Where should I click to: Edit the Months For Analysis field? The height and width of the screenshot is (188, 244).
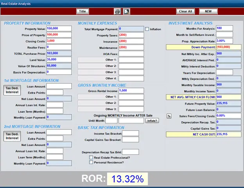tap(224, 28)
